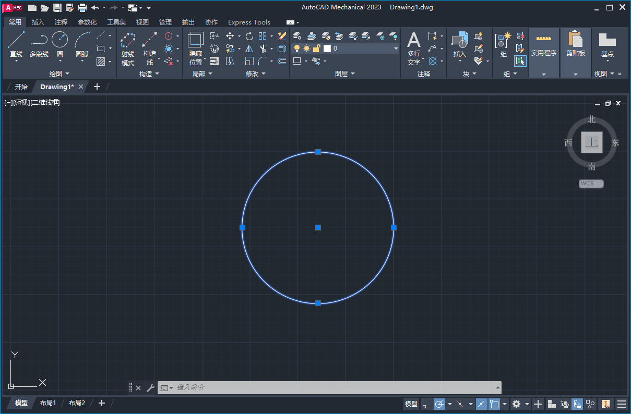Expand the 图层 panel arrow
Image resolution: width=631 pixels, height=414 pixels.
pyautogui.click(x=353, y=74)
